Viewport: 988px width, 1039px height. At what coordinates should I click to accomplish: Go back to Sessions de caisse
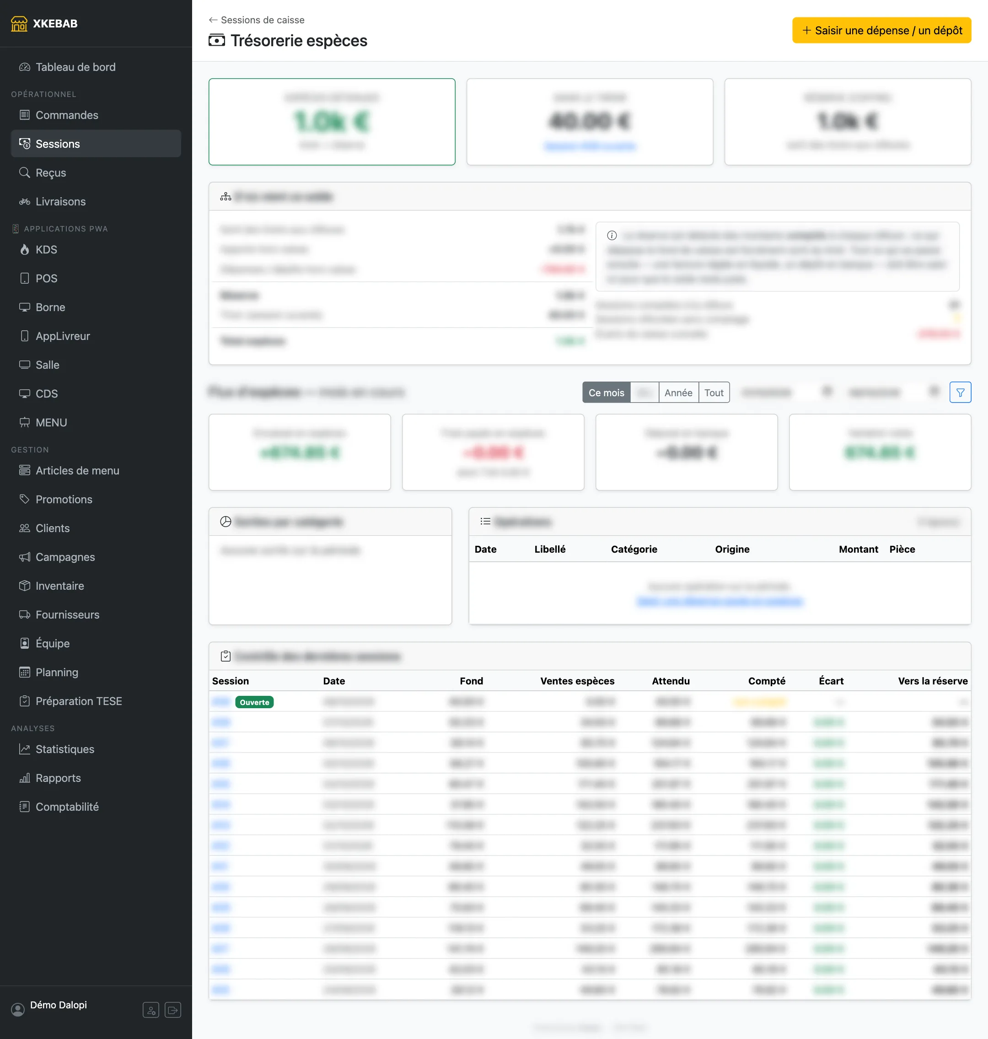tap(257, 20)
